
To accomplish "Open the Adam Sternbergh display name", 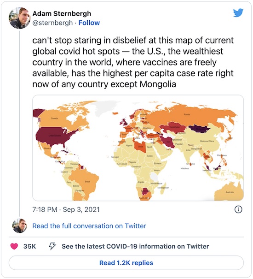I will click(x=62, y=13).
